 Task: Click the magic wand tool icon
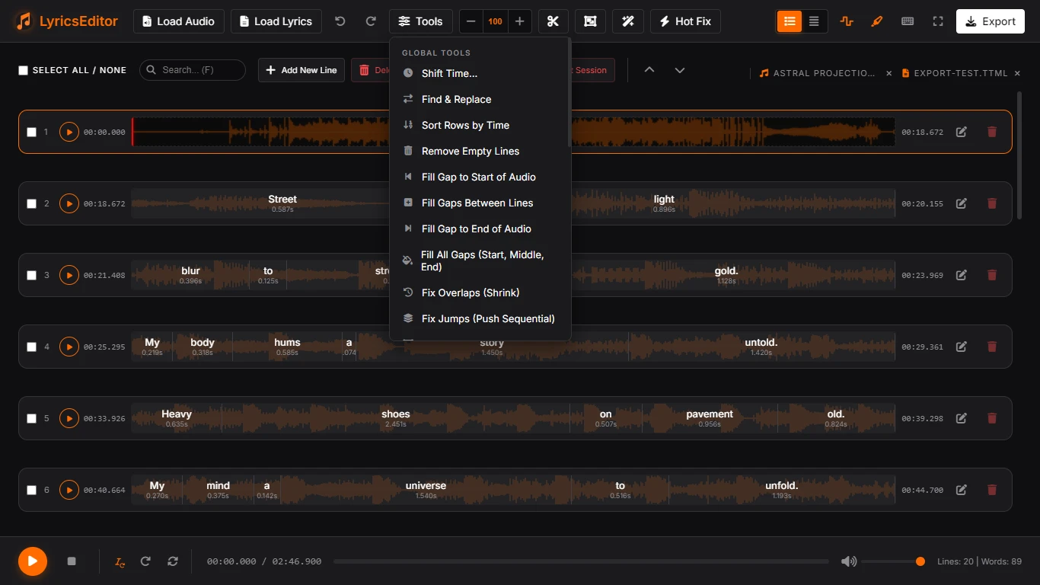[x=628, y=21]
